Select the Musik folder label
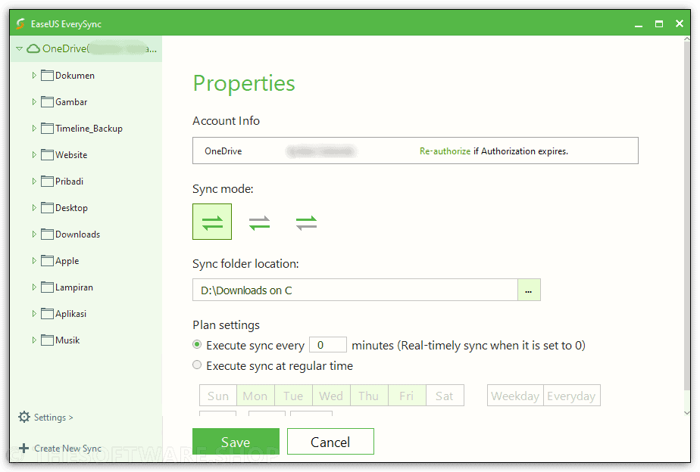Screen dimensions: 700x472 point(67,340)
